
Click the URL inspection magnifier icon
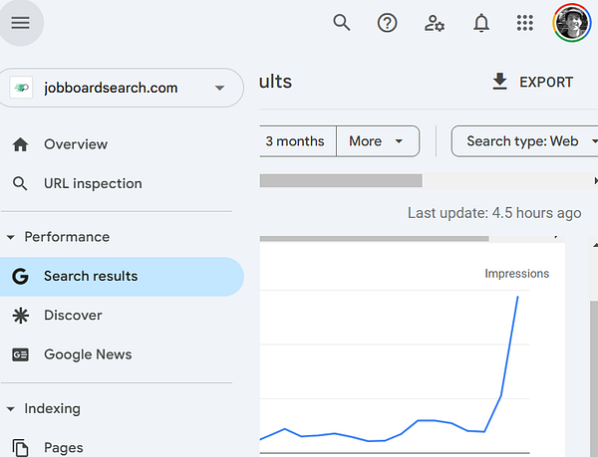point(20,183)
